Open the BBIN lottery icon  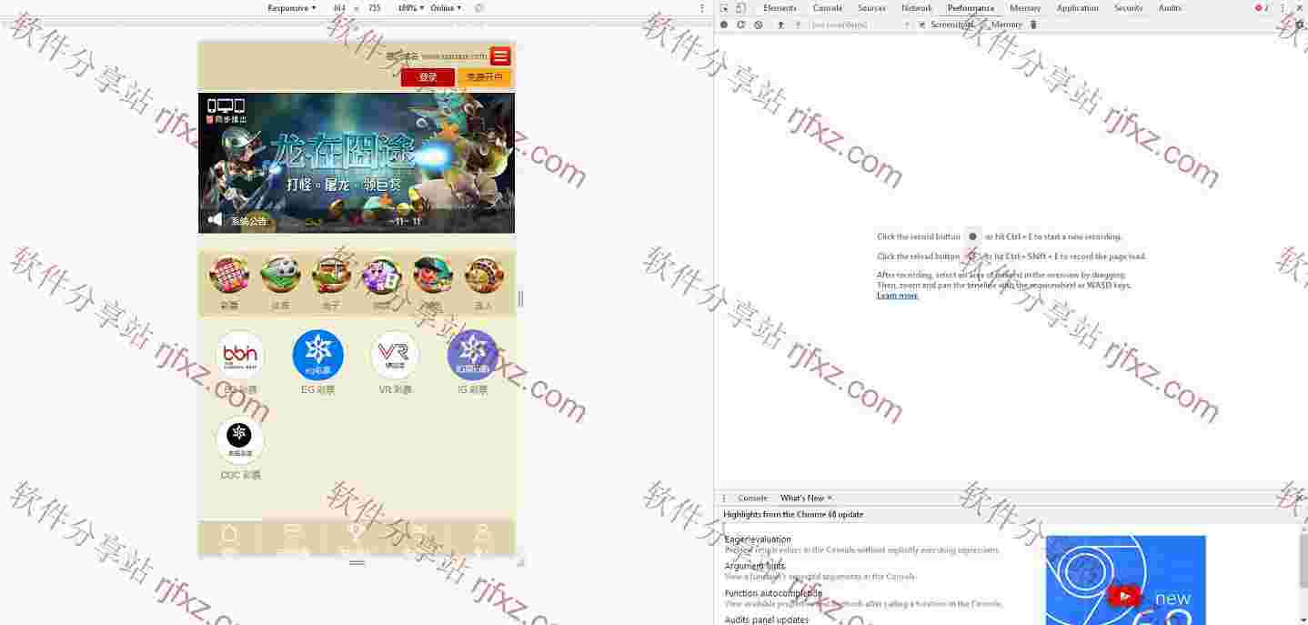240,355
